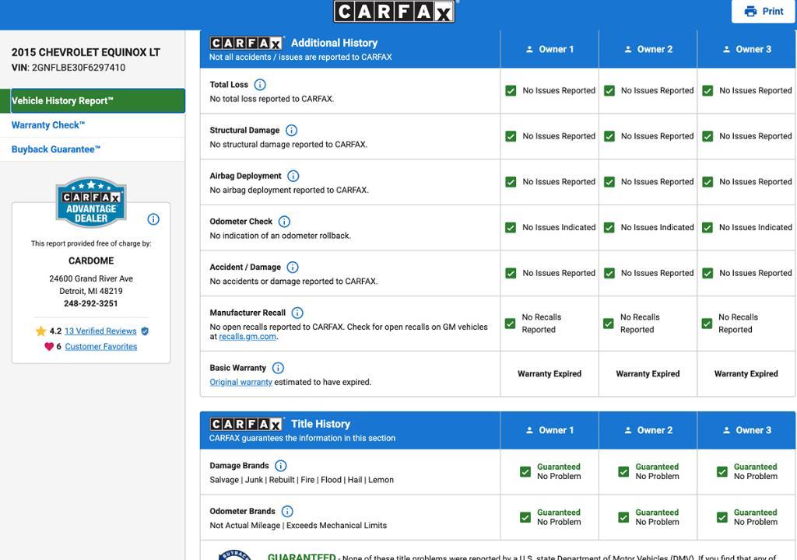Open Customer Favorites link
Image resolution: width=797 pixels, height=560 pixels.
tap(100, 347)
